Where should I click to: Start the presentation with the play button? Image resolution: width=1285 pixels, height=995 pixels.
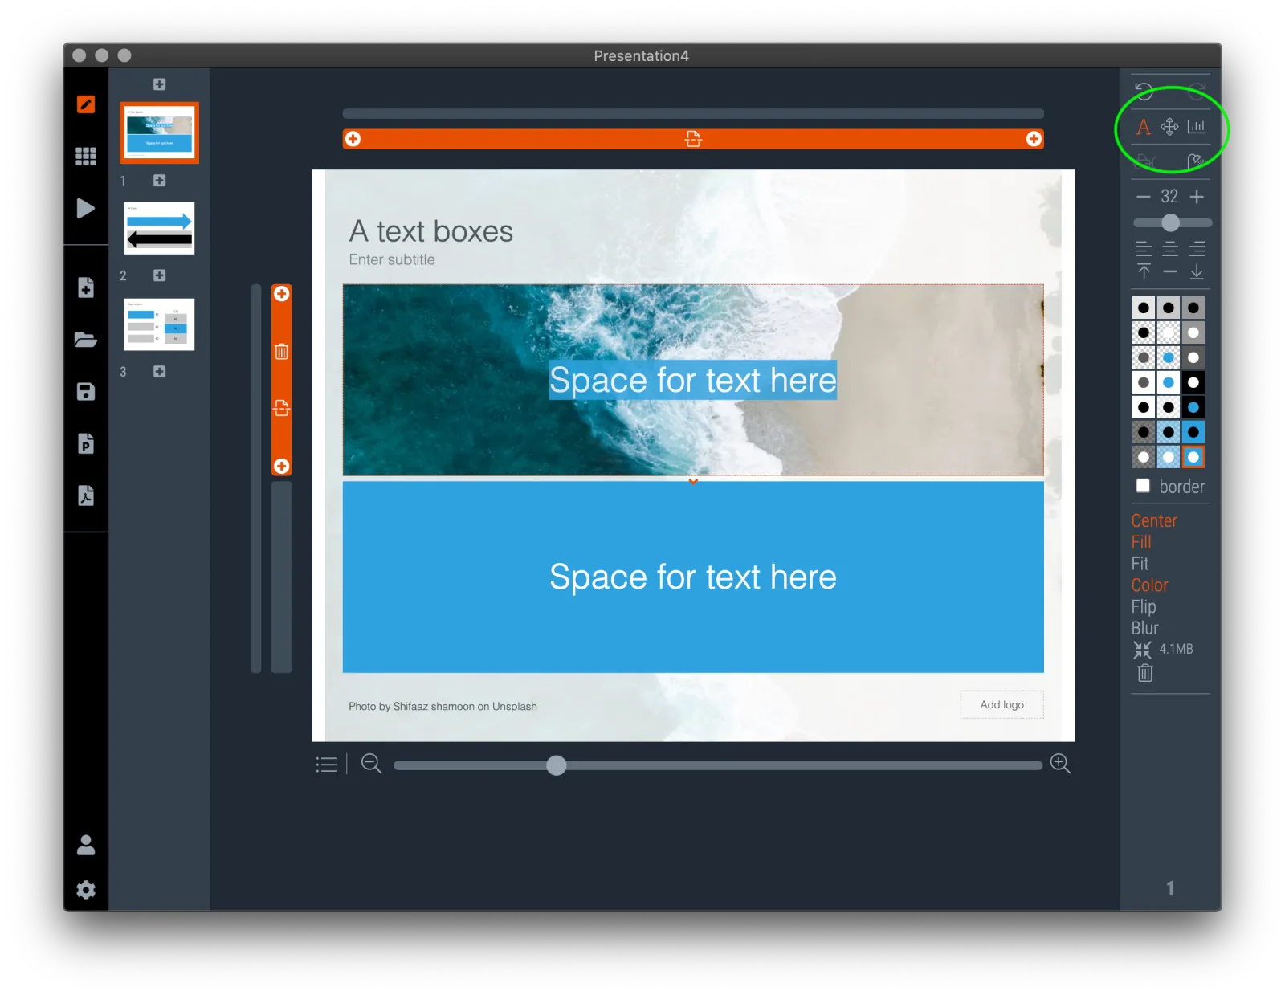tap(86, 209)
